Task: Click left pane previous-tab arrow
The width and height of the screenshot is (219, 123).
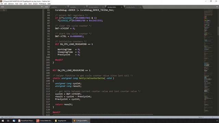Action: coord(2,7)
